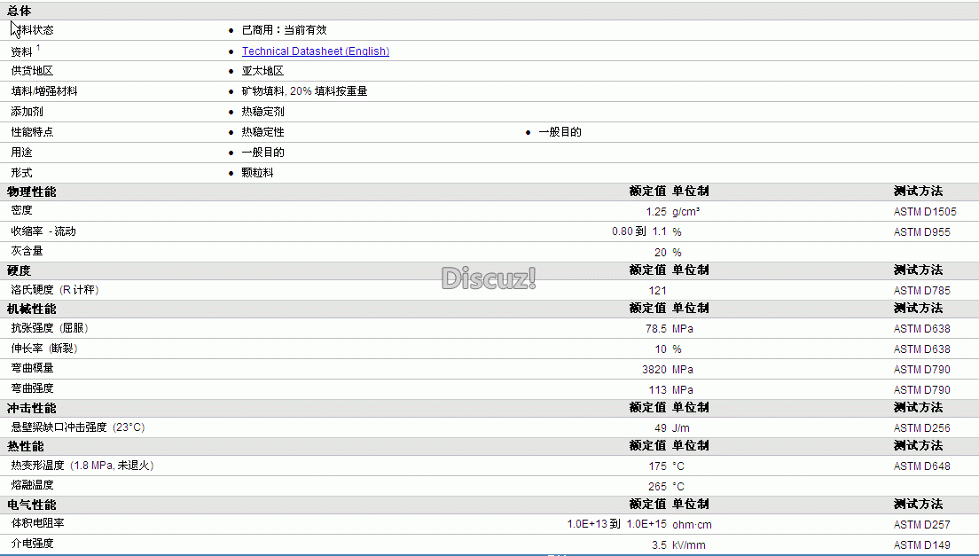This screenshot has height=556, width=979.
Task: Select 一般目的 in the 性能特点 row
Action: pyautogui.click(x=560, y=132)
